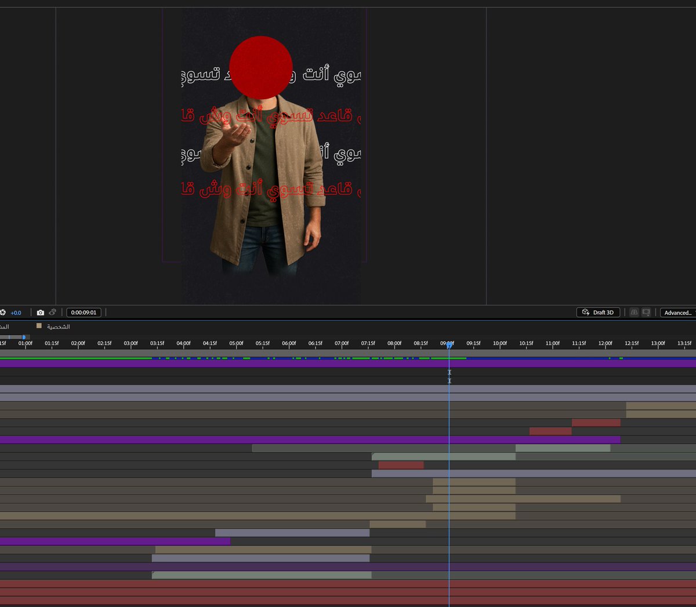Select the short red layer bar between 07:15f and 08:15f
696x607 pixels.
tap(401, 465)
